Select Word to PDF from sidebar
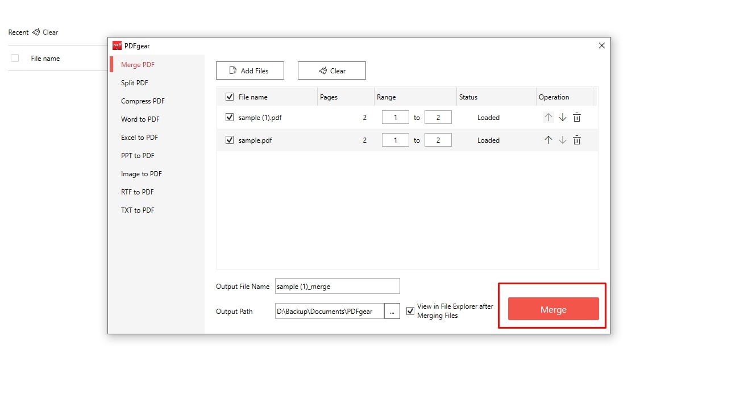The height and width of the screenshot is (394, 740). pyautogui.click(x=140, y=119)
